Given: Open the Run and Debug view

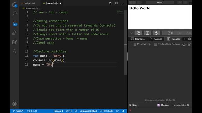Looking at the screenshot, I should pyautogui.click(x=15, y=33).
